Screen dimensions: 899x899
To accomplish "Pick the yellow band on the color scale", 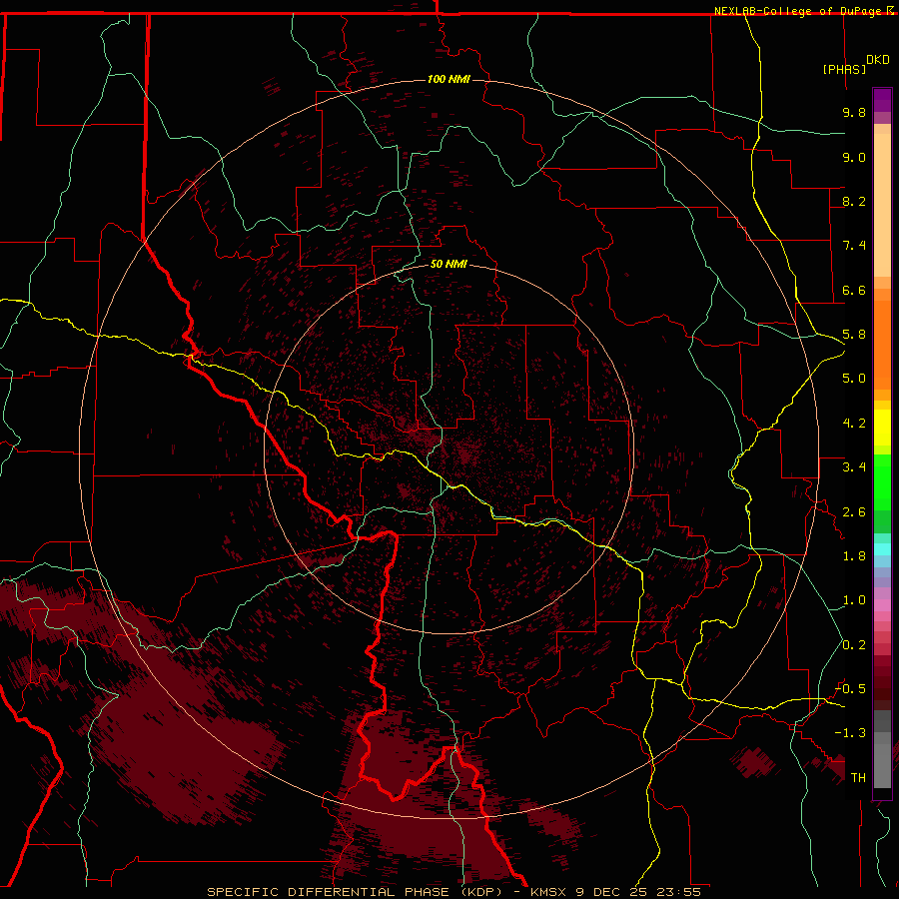I will [x=882, y=428].
